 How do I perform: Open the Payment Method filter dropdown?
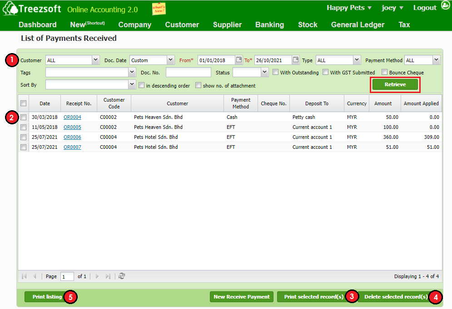pyautogui.click(x=436, y=60)
